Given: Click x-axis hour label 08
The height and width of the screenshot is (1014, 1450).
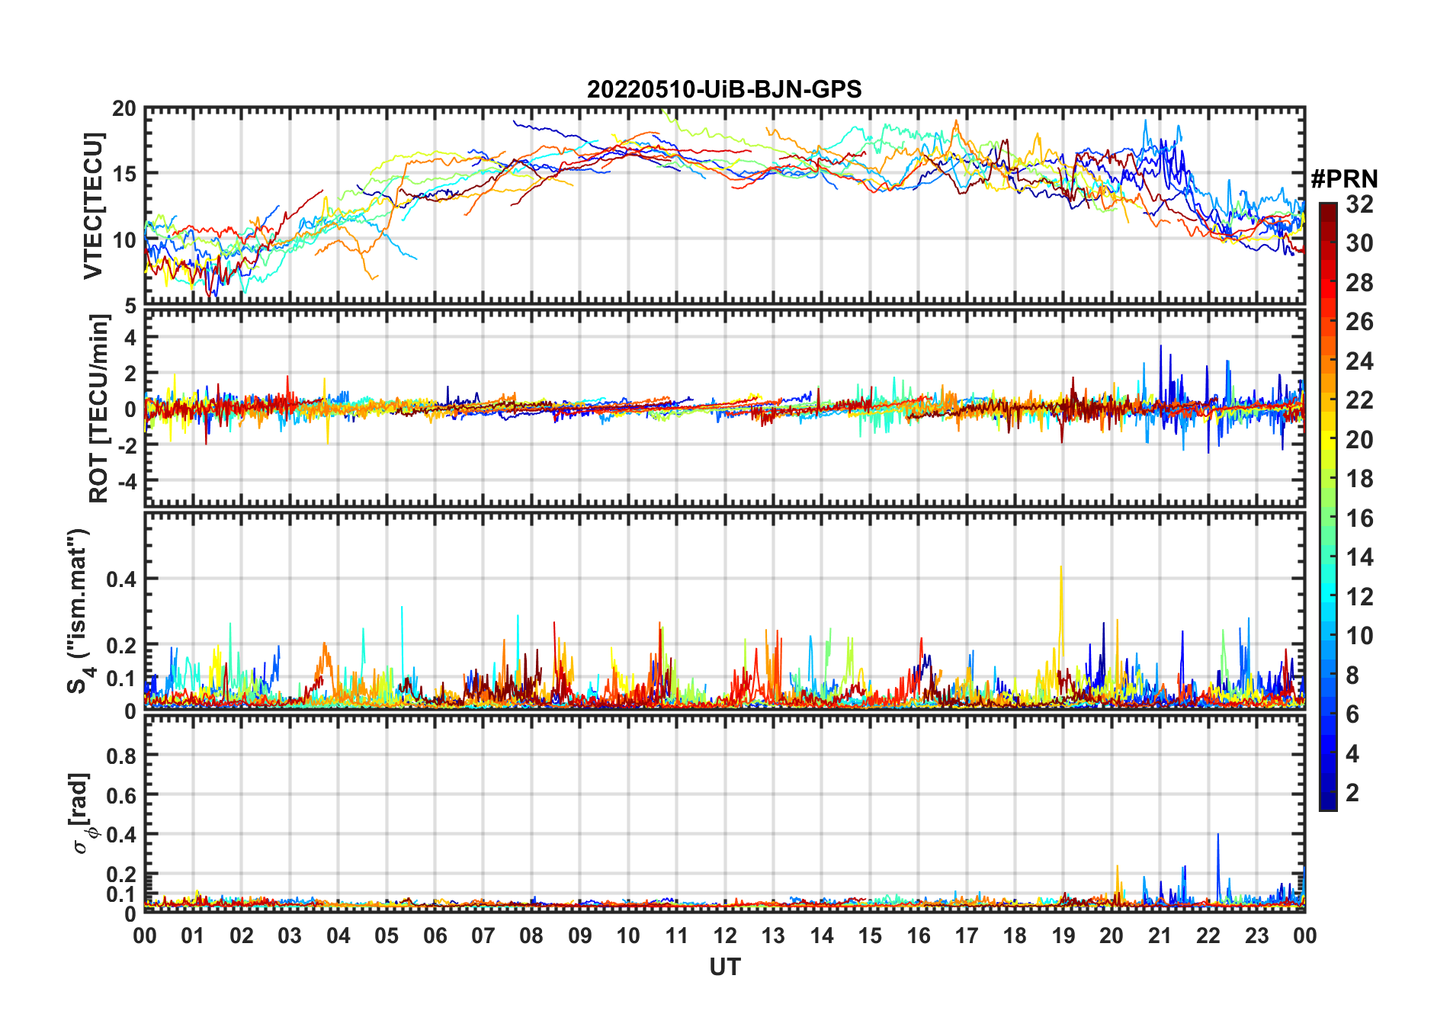Looking at the screenshot, I should tap(531, 936).
